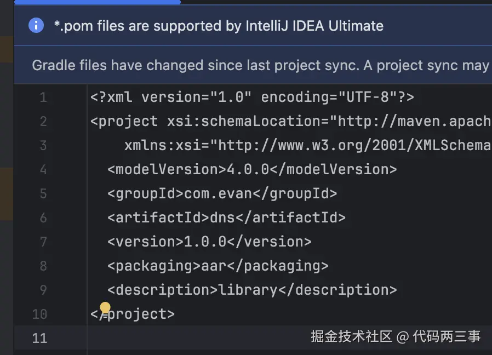Select line number 4 in the gutter

43,170
